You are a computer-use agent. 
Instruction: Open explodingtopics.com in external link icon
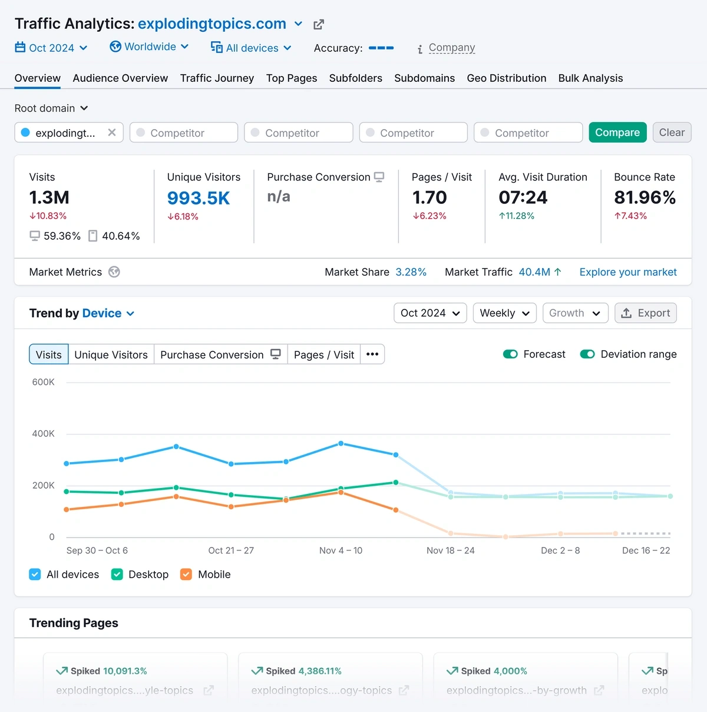(x=319, y=24)
